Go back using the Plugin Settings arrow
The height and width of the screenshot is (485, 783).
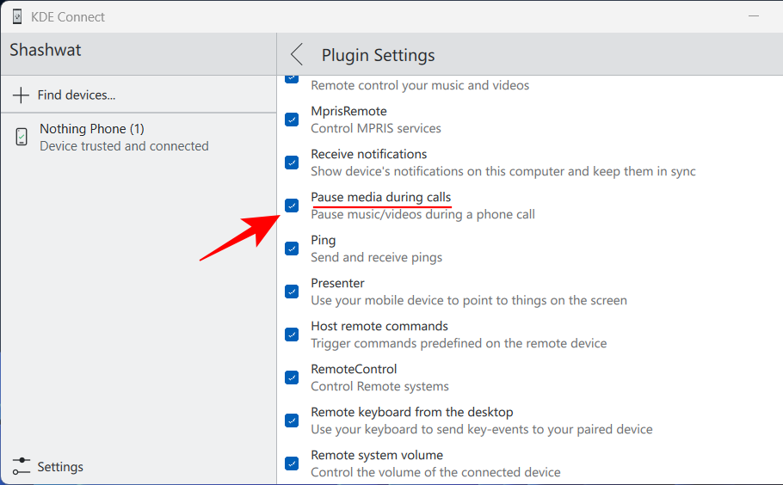pos(297,55)
